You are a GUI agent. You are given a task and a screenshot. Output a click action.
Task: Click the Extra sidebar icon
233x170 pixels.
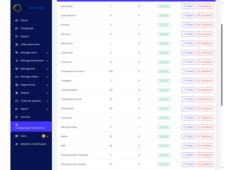tap(17, 136)
